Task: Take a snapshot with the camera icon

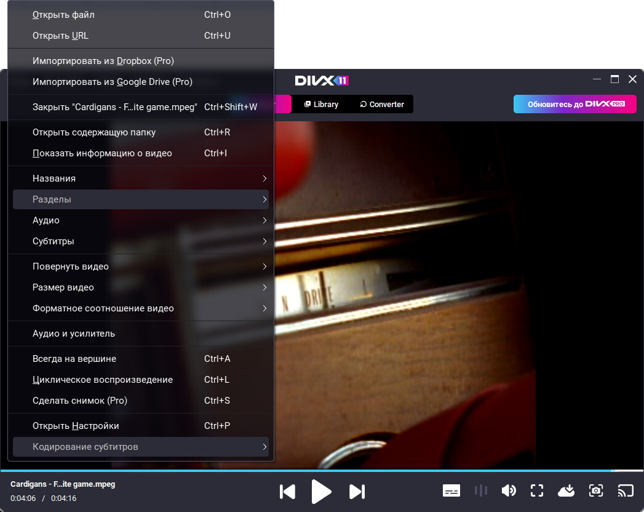Action: pos(596,490)
